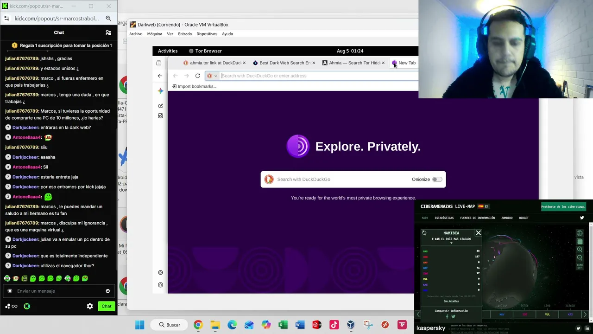Click the Kick chat Enviar un mensaje field

point(59,291)
